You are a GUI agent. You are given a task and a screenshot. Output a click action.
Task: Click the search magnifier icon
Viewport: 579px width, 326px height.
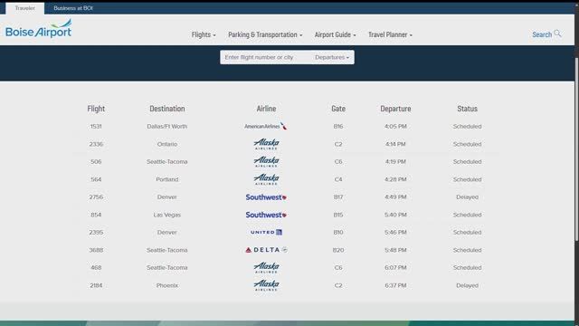pyautogui.click(x=557, y=34)
